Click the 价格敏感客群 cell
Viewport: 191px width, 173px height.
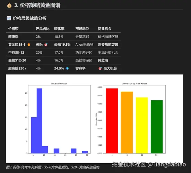108,37
